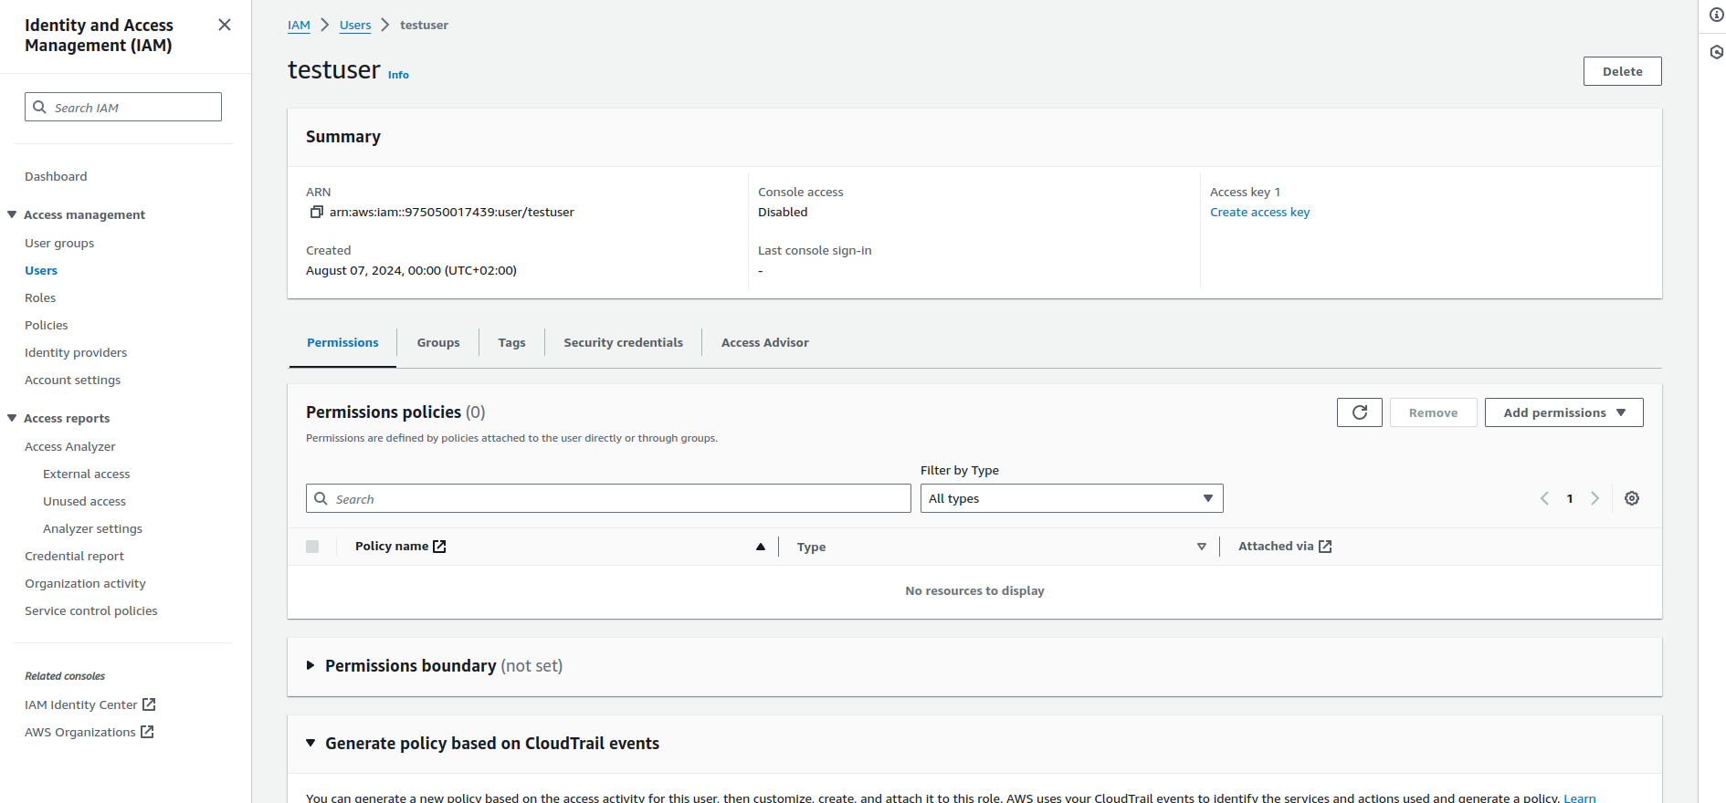Expand the Permissions boundary section

tap(310, 665)
